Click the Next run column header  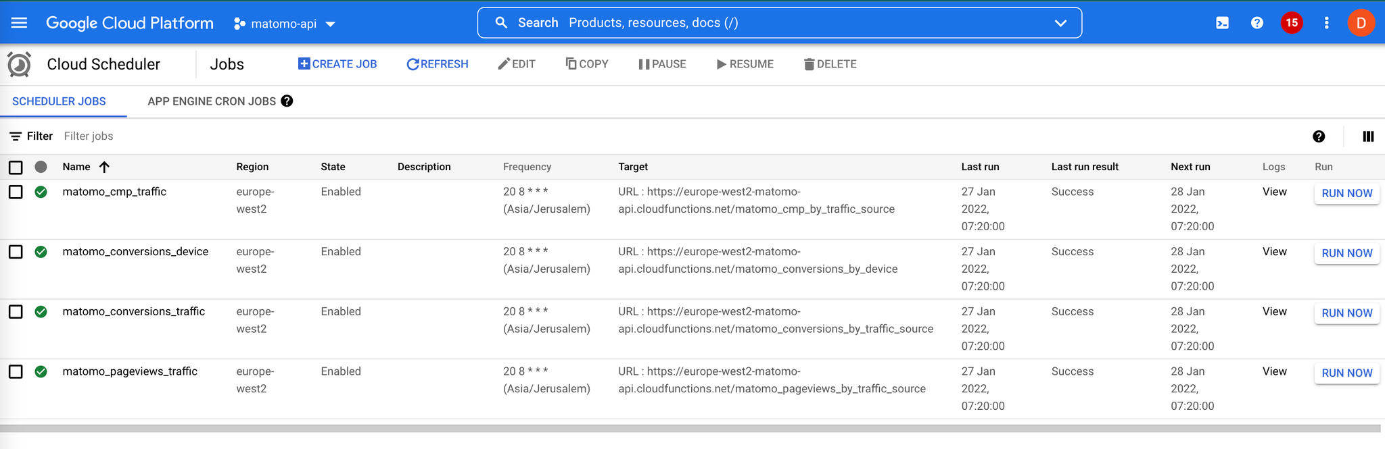[1190, 167]
